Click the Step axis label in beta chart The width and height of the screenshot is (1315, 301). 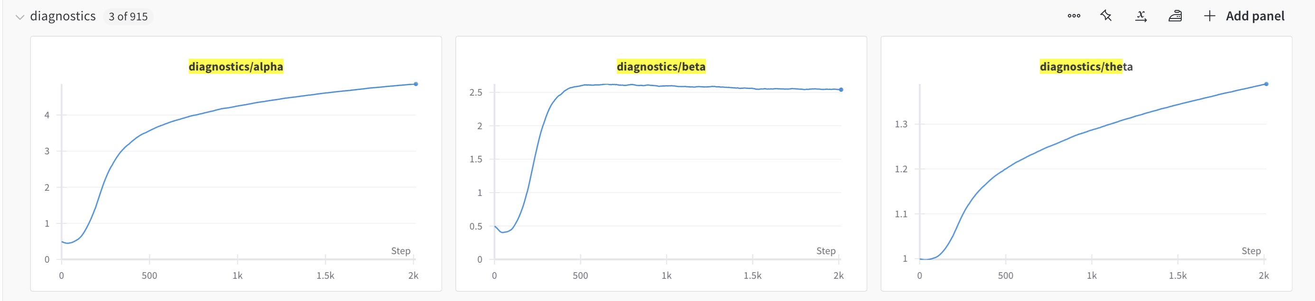click(x=826, y=250)
